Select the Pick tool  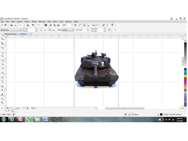tap(2, 35)
